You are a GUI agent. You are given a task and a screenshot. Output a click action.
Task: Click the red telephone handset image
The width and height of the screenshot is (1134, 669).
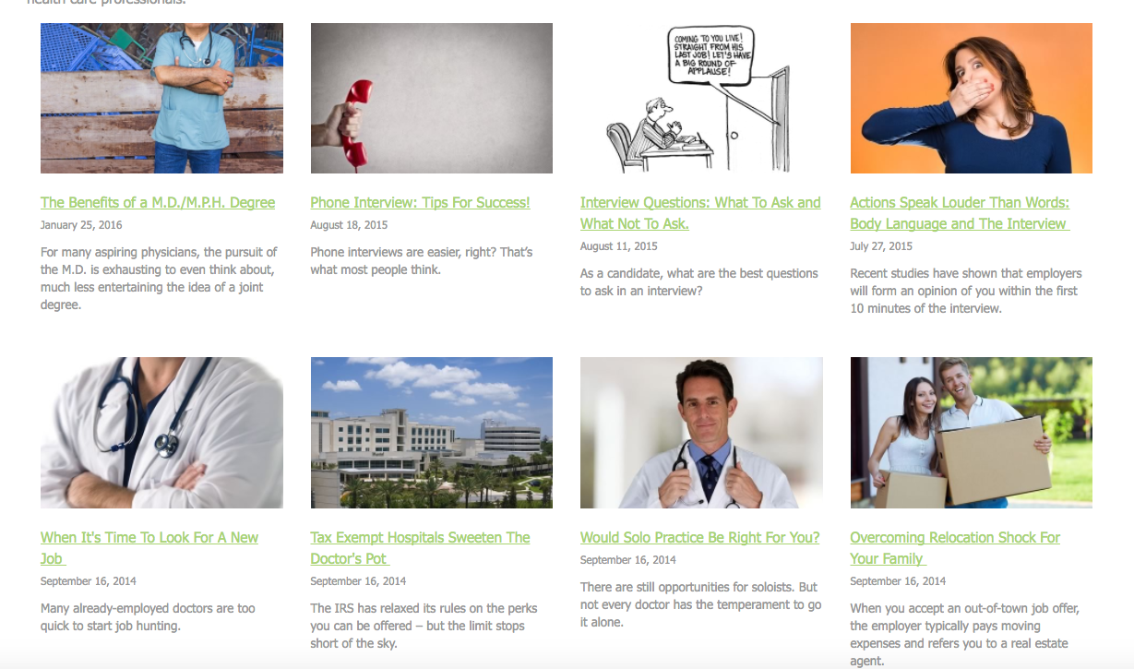pos(432,99)
